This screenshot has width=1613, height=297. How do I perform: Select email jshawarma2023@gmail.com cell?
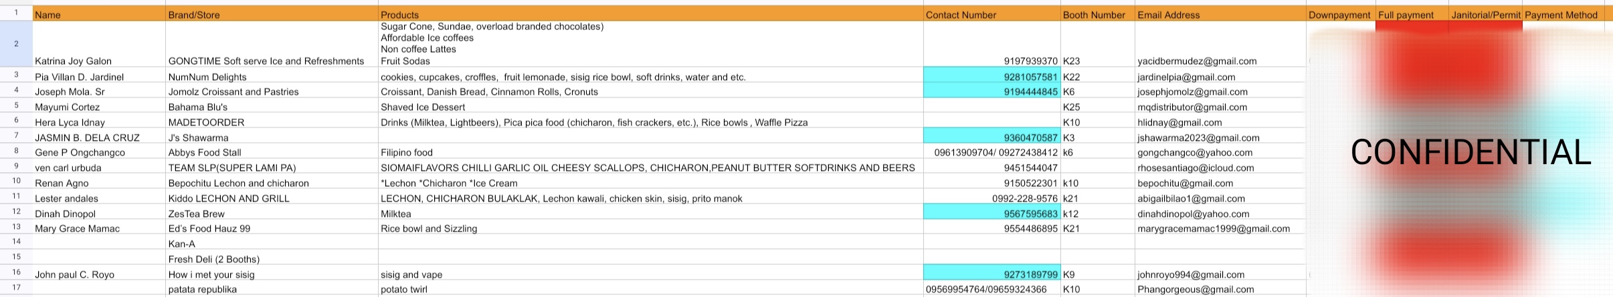point(1220,137)
